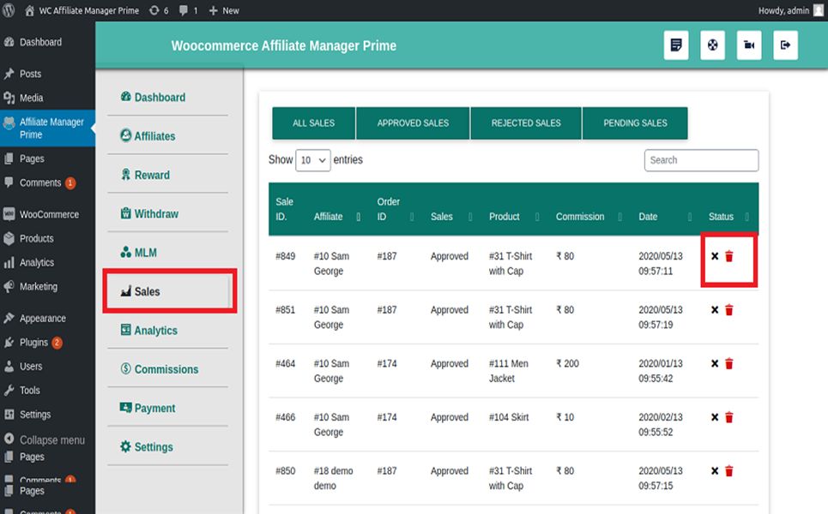
Task: Switch to Pending Sales tab
Action: 635,123
